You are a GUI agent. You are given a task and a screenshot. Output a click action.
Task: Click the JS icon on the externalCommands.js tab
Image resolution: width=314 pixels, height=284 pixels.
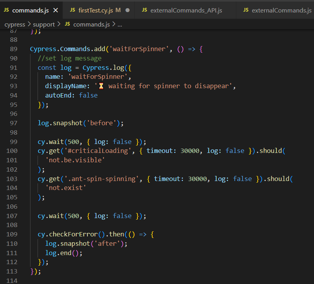pyautogui.click(x=246, y=11)
